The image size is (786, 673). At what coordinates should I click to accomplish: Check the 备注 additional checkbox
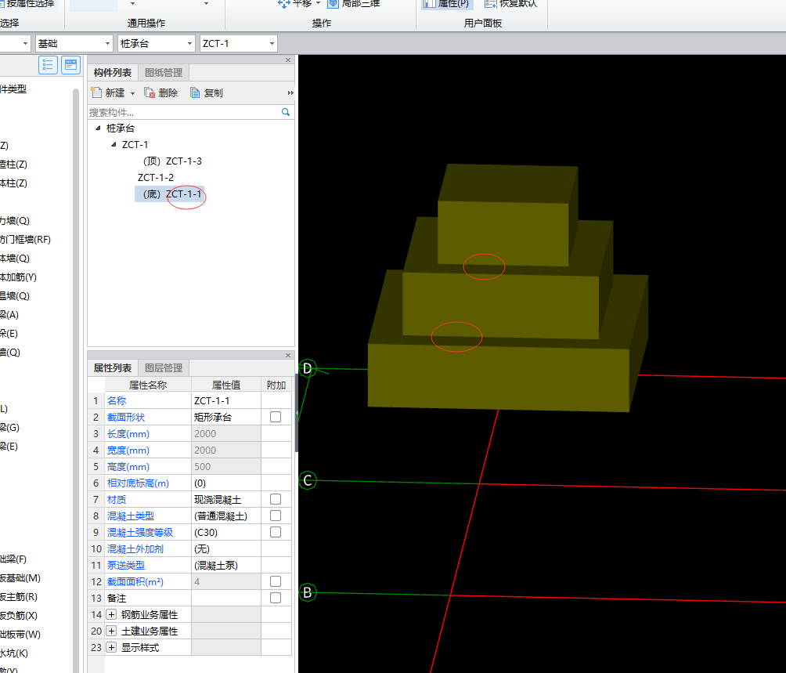276,598
